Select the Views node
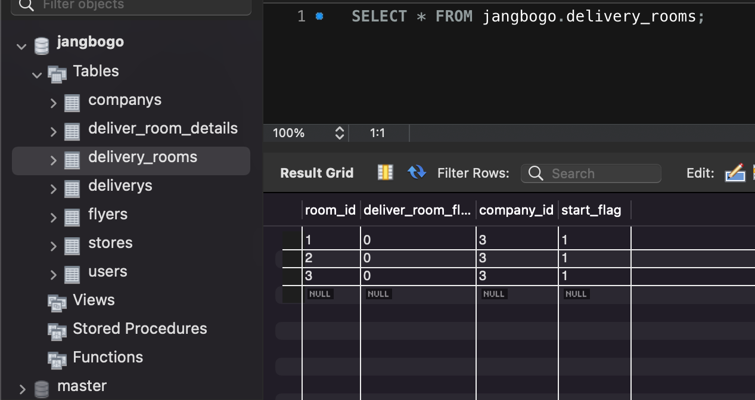The height and width of the screenshot is (400, 755). tap(94, 300)
